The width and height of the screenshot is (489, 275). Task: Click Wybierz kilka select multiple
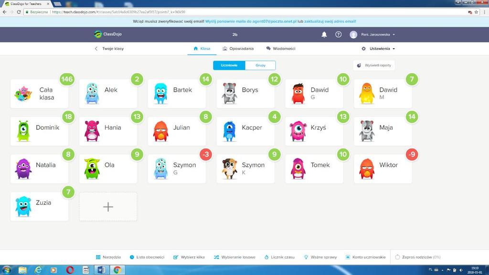189,257
